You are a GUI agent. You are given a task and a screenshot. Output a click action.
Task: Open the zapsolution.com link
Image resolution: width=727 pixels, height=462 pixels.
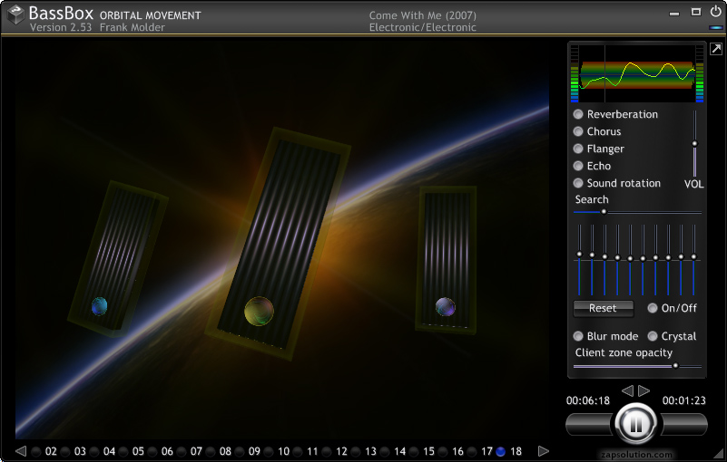click(x=636, y=455)
